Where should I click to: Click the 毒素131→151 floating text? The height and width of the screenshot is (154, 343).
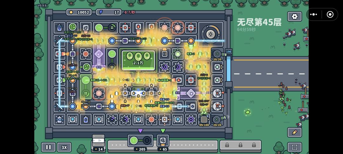pos(99,80)
